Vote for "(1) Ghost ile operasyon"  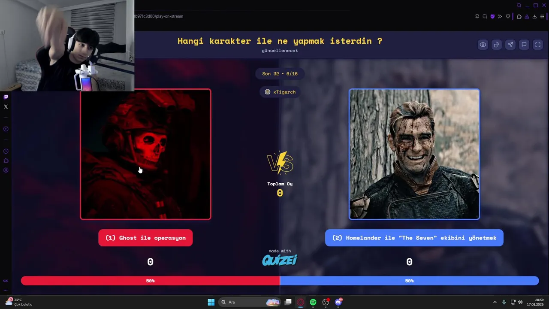pyautogui.click(x=145, y=238)
